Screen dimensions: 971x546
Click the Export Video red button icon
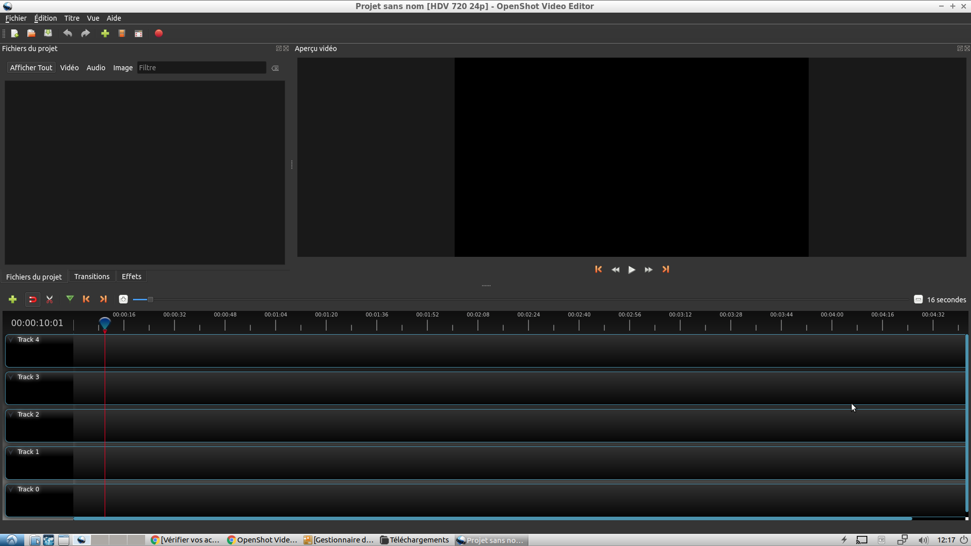coord(159,33)
